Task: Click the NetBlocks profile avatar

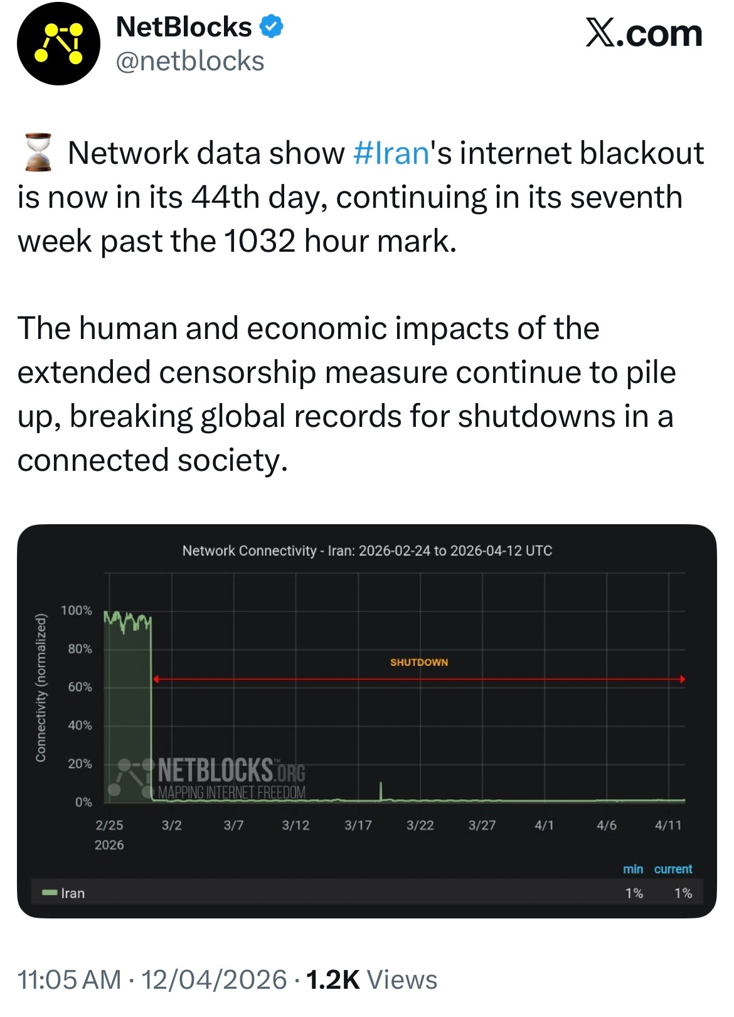Action: 58,44
